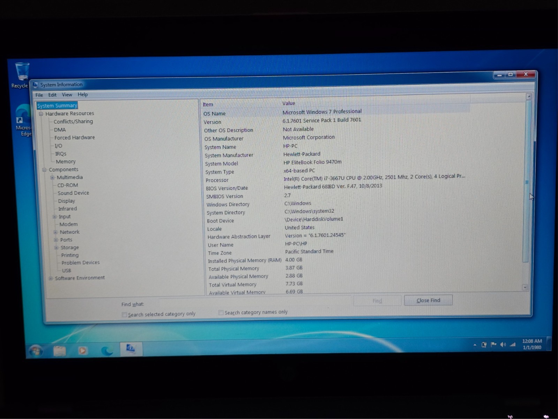Select the USB tree item

click(67, 271)
